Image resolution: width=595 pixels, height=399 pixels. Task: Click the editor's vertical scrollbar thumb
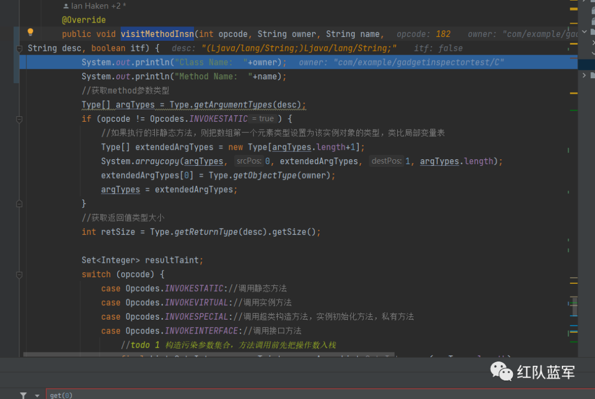(x=574, y=306)
